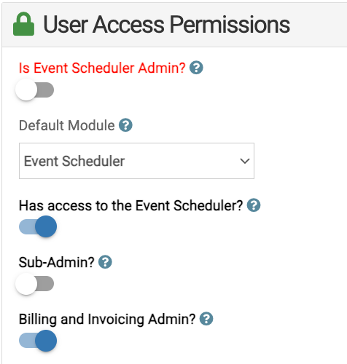
Task: Click the Billing and Invoicing Admin label
Action: 107,320
